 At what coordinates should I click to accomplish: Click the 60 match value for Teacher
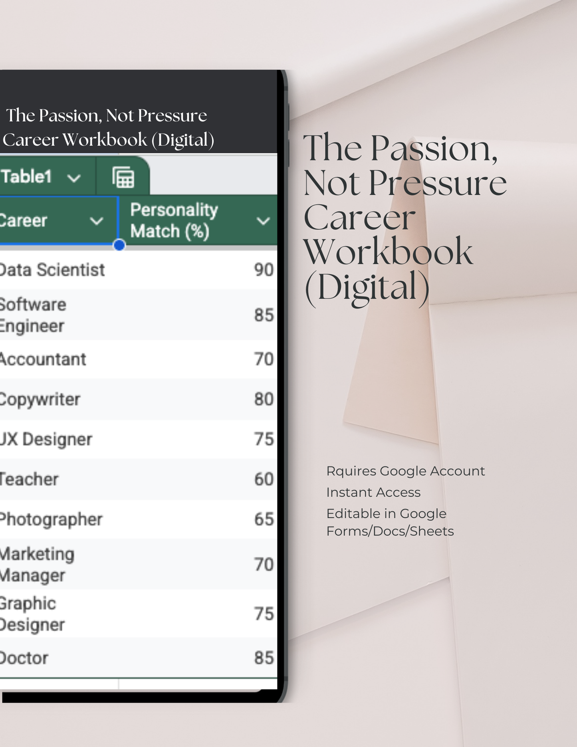264,479
